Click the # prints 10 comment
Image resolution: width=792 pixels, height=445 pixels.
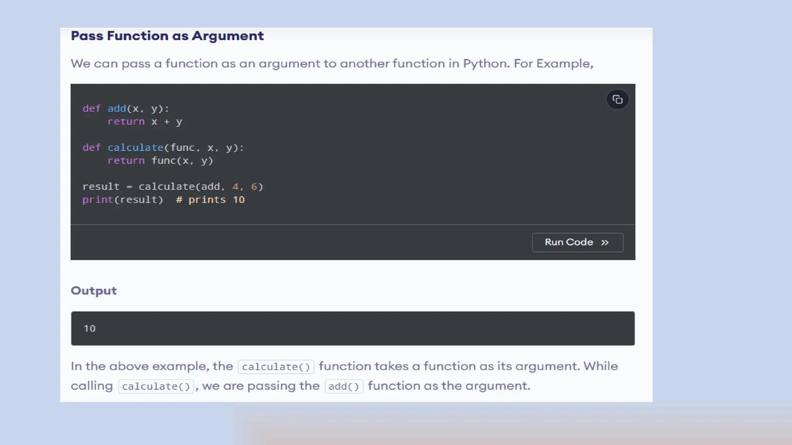click(210, 200)
